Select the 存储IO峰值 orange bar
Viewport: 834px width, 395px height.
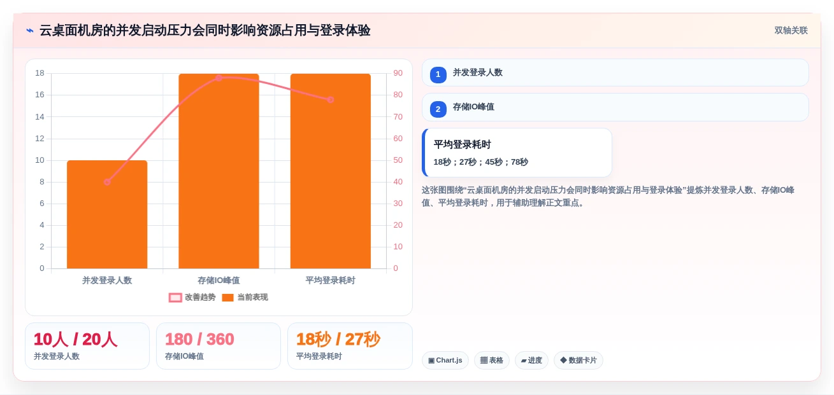[219, 171]
